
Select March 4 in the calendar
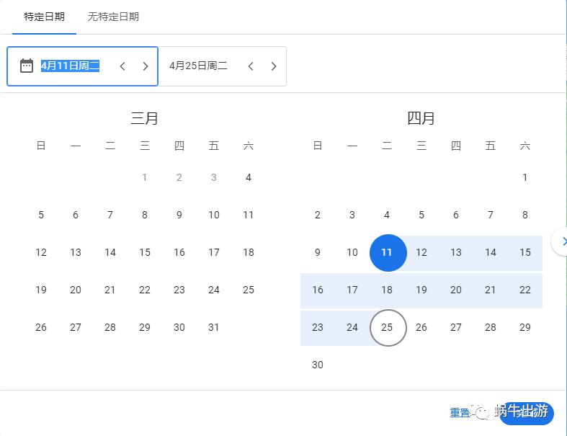(x=249, y=177)
